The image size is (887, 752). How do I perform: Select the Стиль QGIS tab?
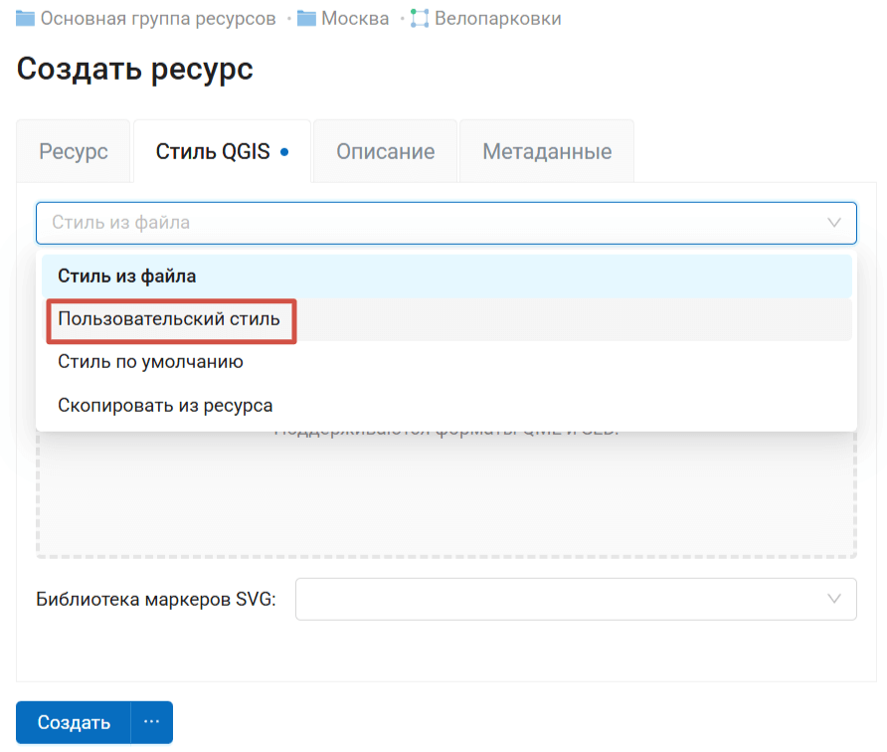[x=213, y=152]
